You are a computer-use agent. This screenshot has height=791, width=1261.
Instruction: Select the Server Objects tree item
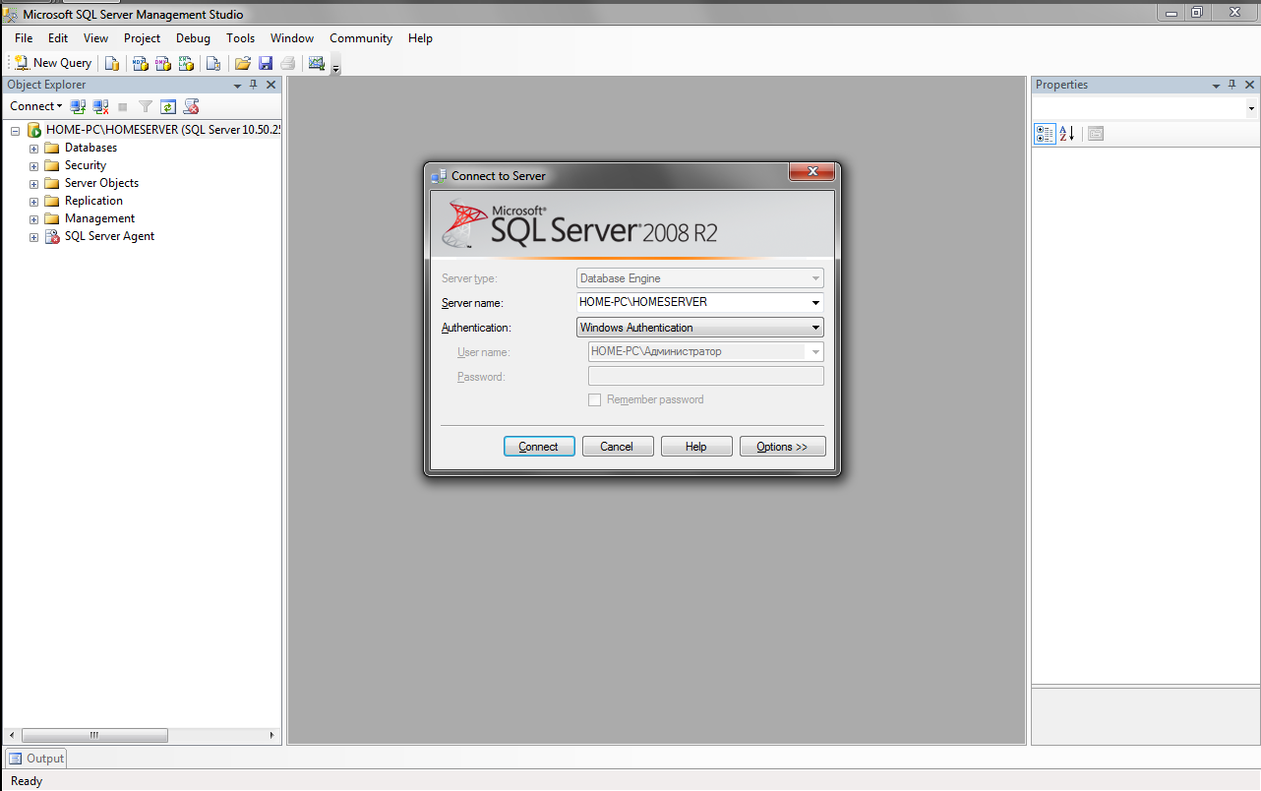coord(101,183)
